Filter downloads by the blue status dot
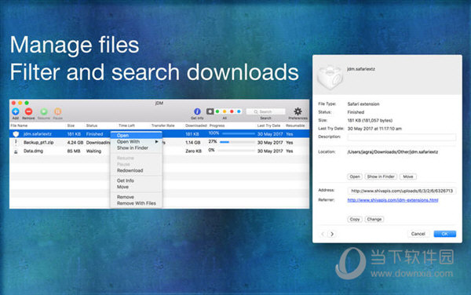Image resolution: width=471 pixels, height=295 pixels. click(x=239, y=111)
